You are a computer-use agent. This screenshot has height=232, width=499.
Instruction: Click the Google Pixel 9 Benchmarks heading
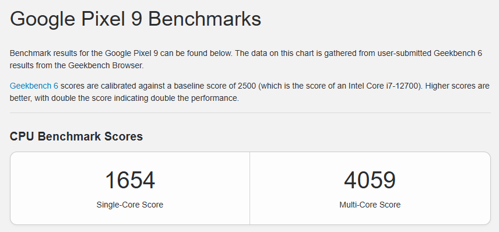pos(136,19)
